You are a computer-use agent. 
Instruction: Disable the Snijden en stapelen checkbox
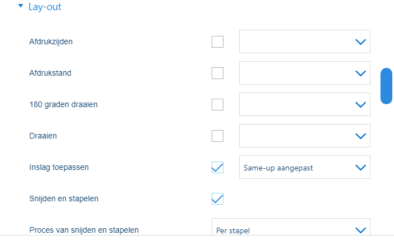(217, 199)
